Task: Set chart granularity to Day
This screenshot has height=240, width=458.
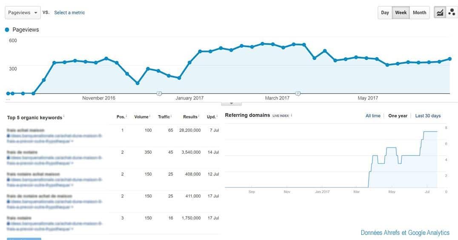Action: (385, 13)
